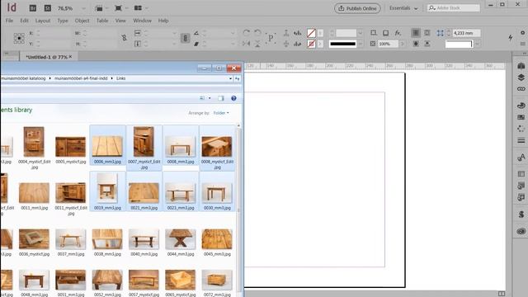Click the Rotate 90° Counter-clockwise icon
528x297 pixels.
pyautogui.click(x=257, y=33)
